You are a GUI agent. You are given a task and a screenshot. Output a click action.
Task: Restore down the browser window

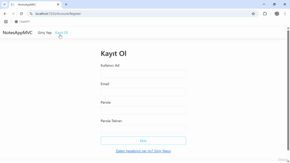[274, 5]
